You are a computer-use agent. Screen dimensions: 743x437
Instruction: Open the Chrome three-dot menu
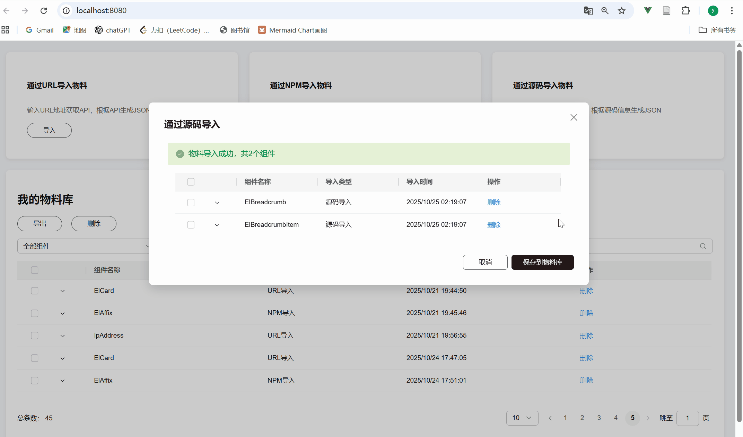click(x=732, y=11)
